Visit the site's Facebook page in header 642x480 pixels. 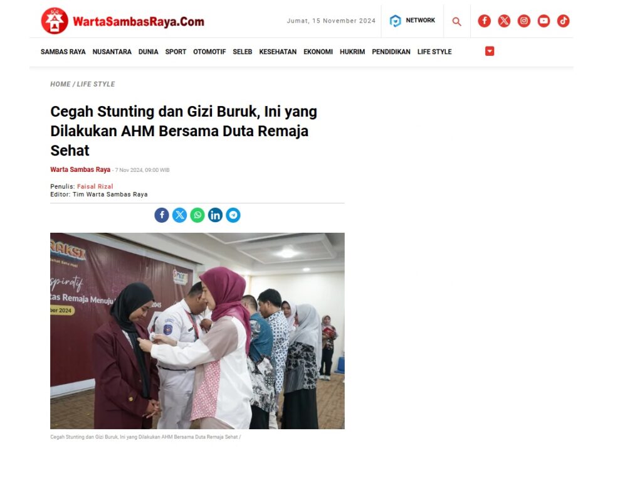pyautogui.click(x=485, y=21)
